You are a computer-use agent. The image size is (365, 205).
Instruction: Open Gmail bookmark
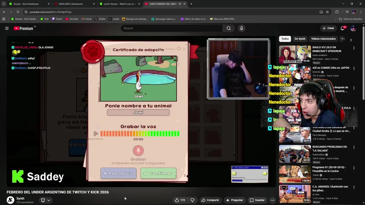(86, 19)
